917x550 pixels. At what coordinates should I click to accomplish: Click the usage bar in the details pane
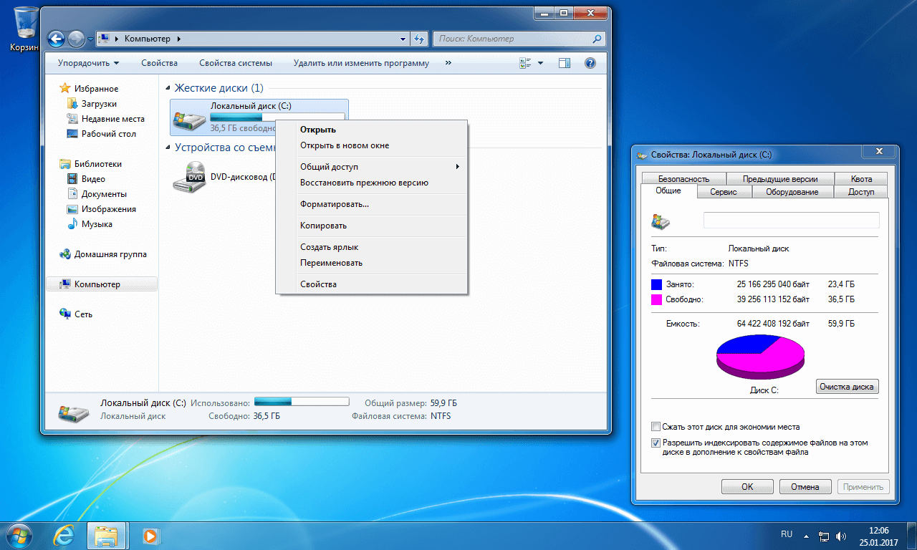(x=302, y=401)
